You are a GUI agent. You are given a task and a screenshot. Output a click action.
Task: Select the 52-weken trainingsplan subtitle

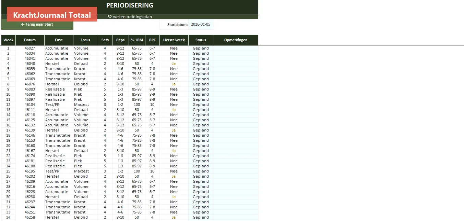tap(130, 17)
